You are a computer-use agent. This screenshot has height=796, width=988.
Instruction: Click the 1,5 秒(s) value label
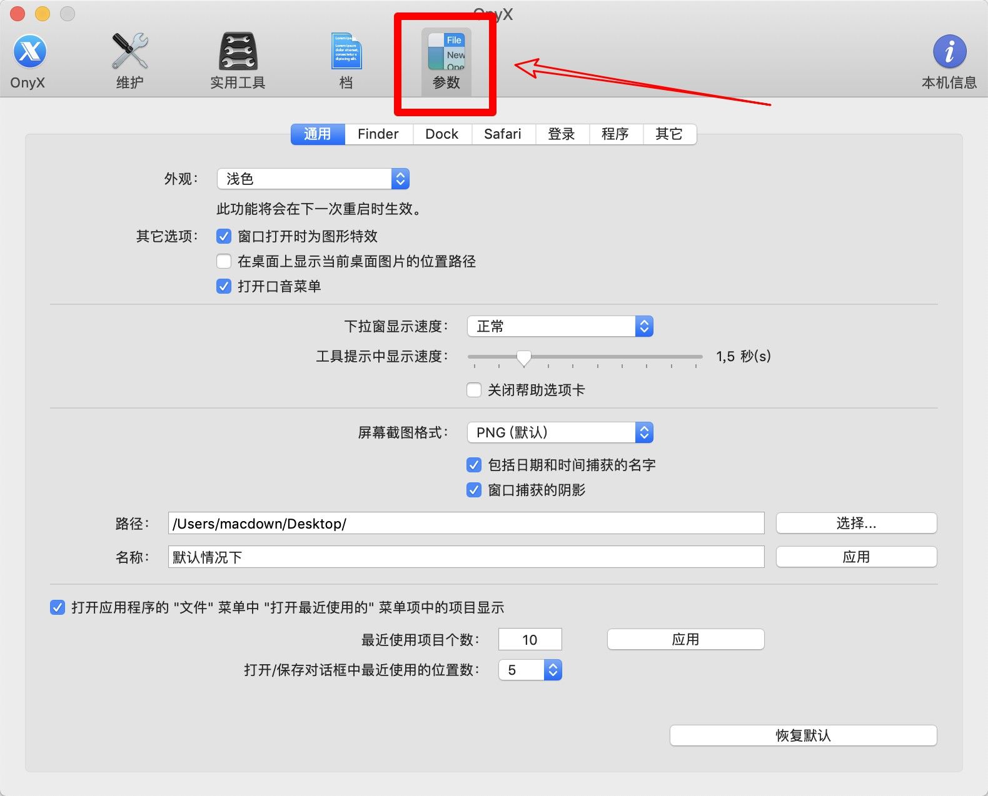[744, 356]
